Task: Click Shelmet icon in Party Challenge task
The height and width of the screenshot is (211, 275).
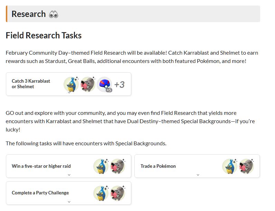Action: tap(117, 193)
